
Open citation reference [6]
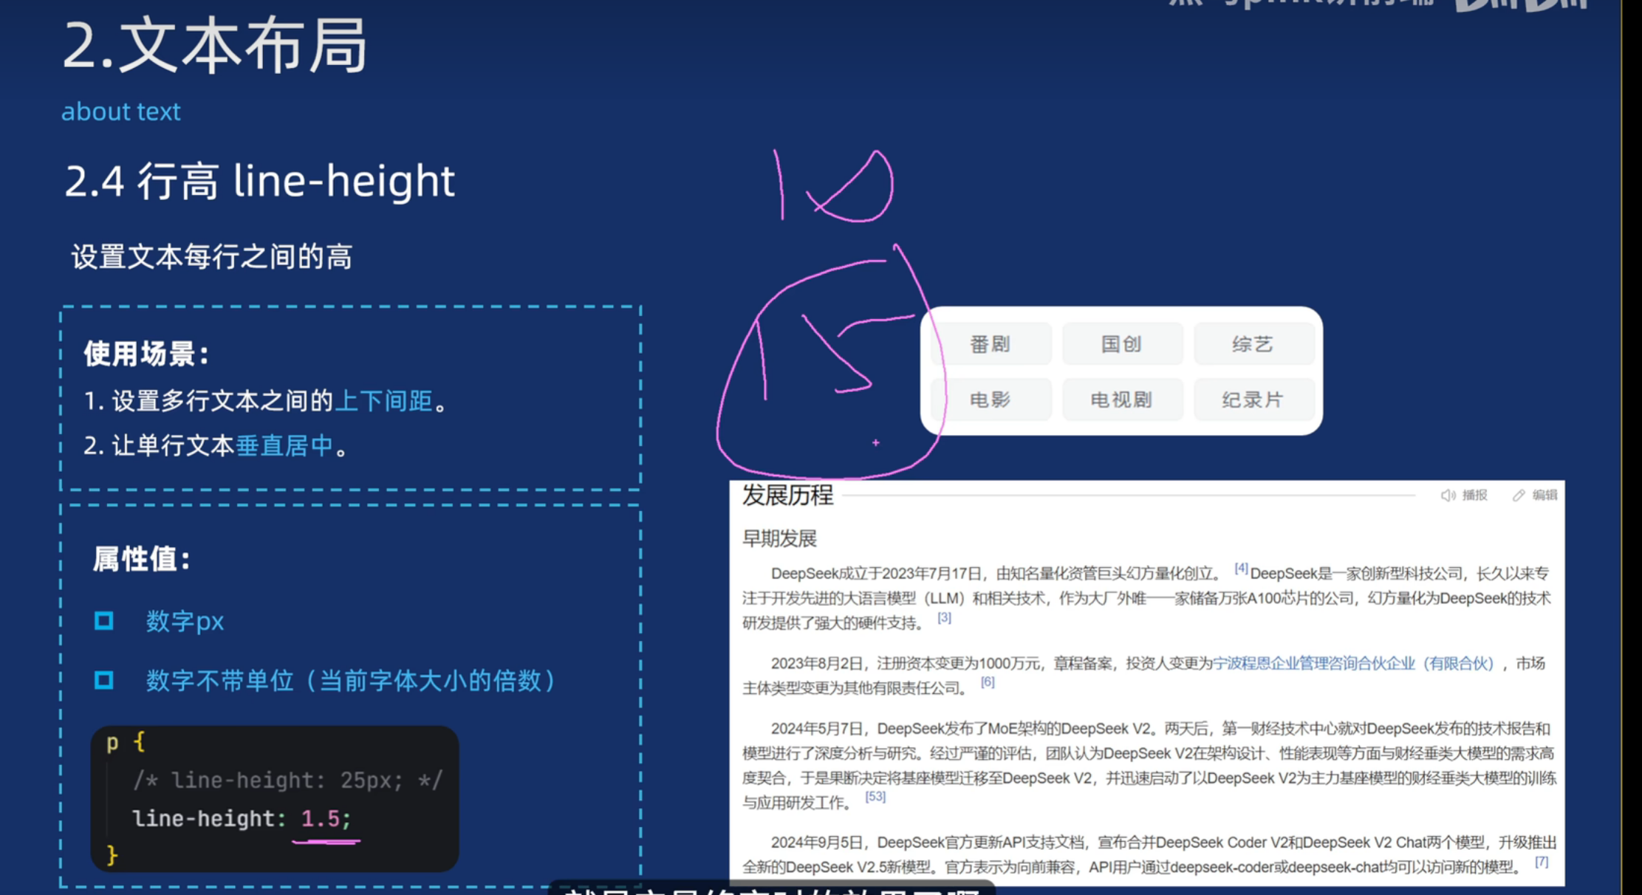tap(988, 682)
